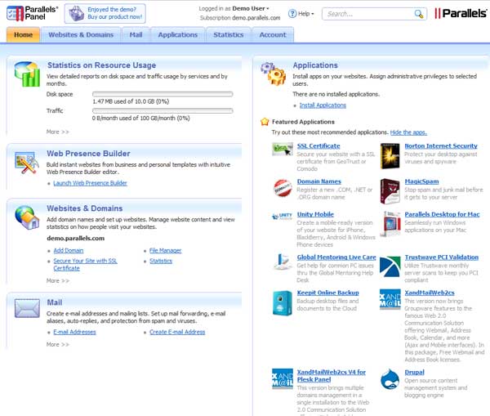Click the Launch Web Presence Builder link
The height and width of the screenshot is (416, 490).
(90, 183)
